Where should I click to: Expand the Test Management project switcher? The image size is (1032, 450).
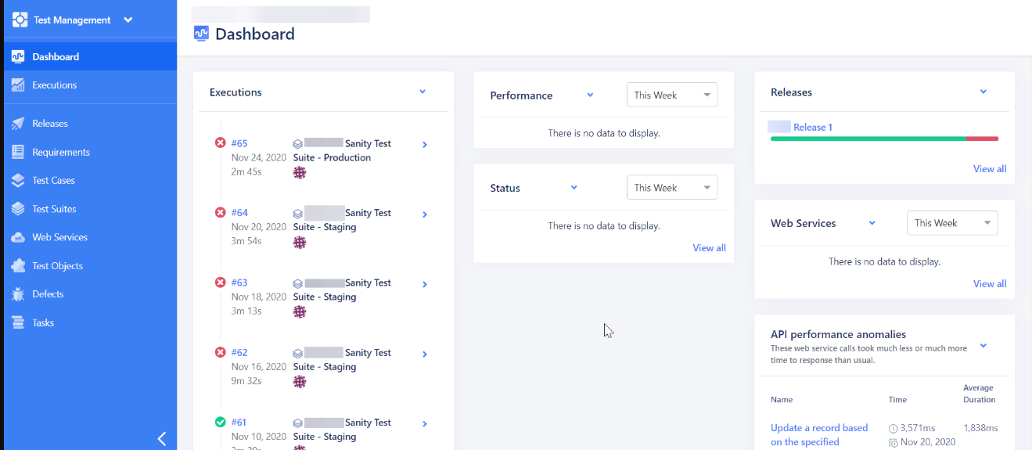point(128,20)
